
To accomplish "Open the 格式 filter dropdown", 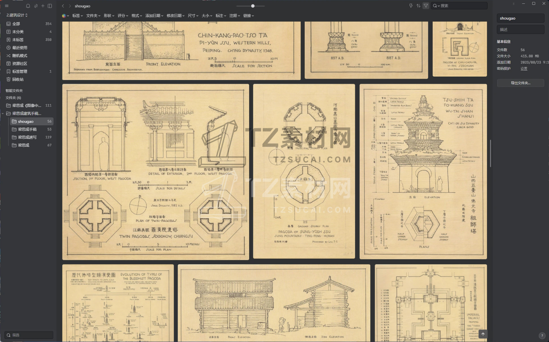I will [x=137, y=15].
